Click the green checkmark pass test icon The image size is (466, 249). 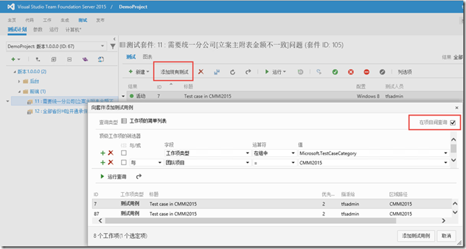pyautogui.click(x=335, y=72)
